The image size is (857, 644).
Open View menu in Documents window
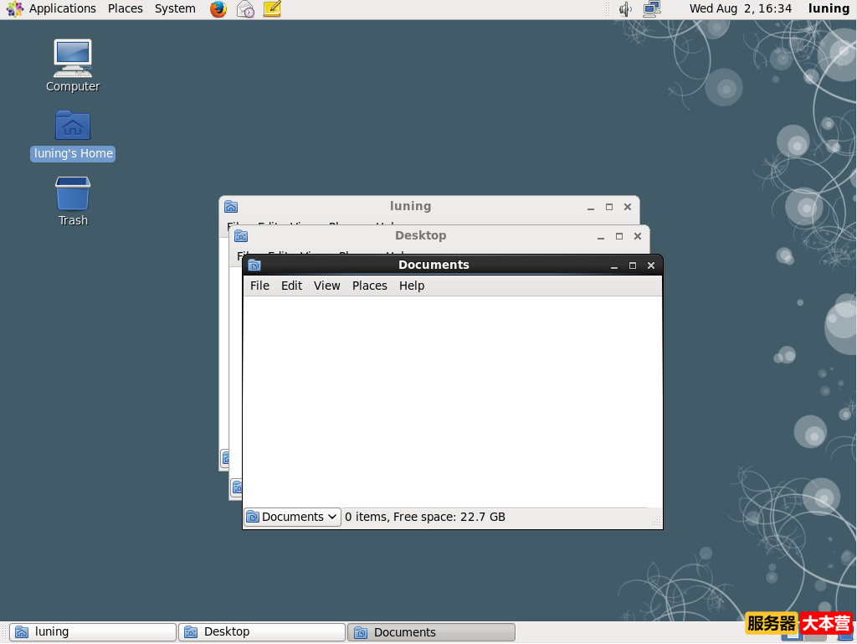326,286
